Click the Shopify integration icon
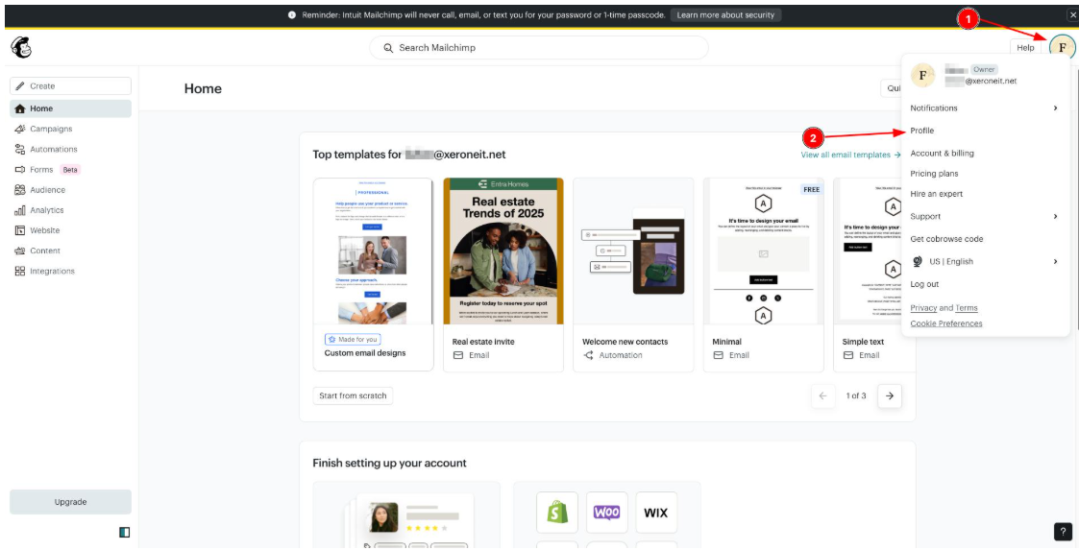 [x=557, y=513]
